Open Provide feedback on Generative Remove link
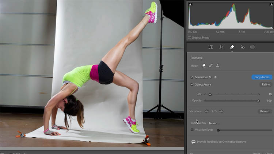Viewport: 274px width, 154px height. (x=222, y=142)
